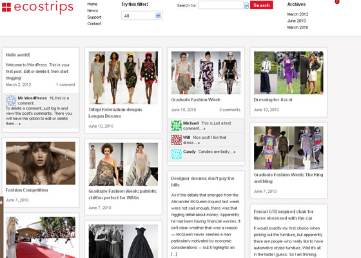Open the March 2012 archive link
This screenshot has width=361, height=258.
coord(297,14)
